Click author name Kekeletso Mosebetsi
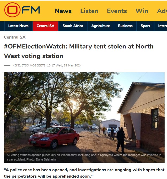Viewport: 167px width, 179px height. 29,65
